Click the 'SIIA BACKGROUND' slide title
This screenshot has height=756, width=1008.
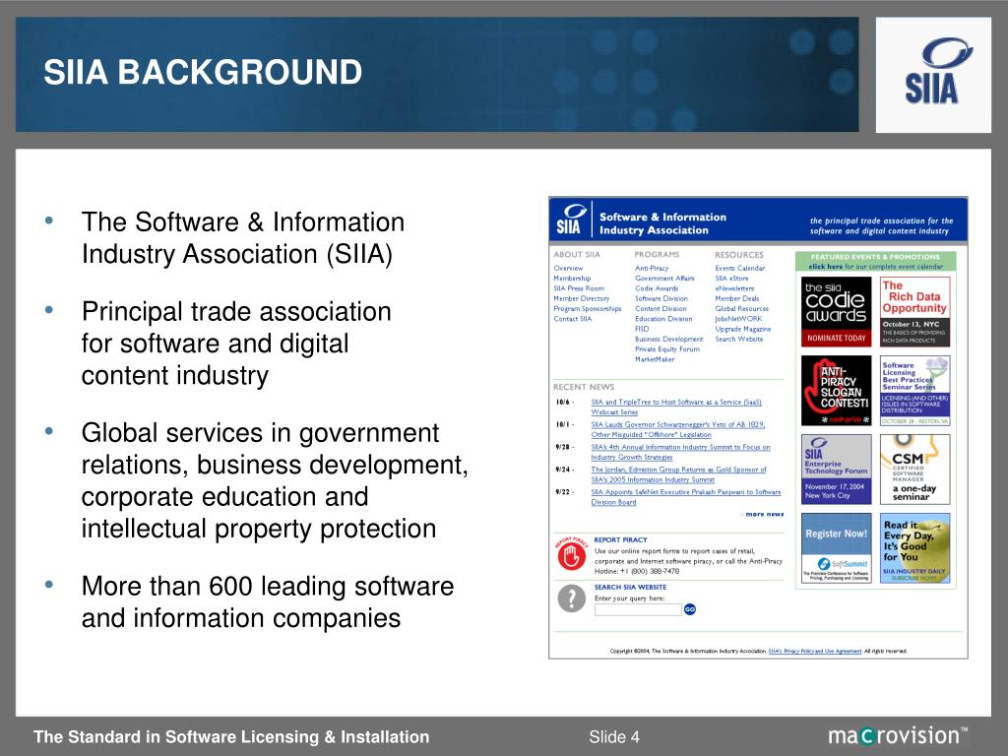pyautogui.click(x=203, y=72)
